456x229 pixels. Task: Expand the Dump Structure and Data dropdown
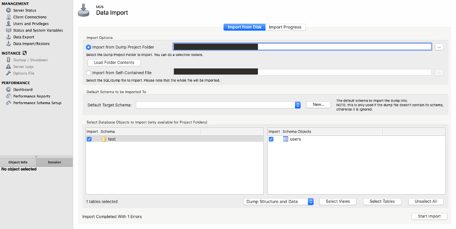(311, 201)
